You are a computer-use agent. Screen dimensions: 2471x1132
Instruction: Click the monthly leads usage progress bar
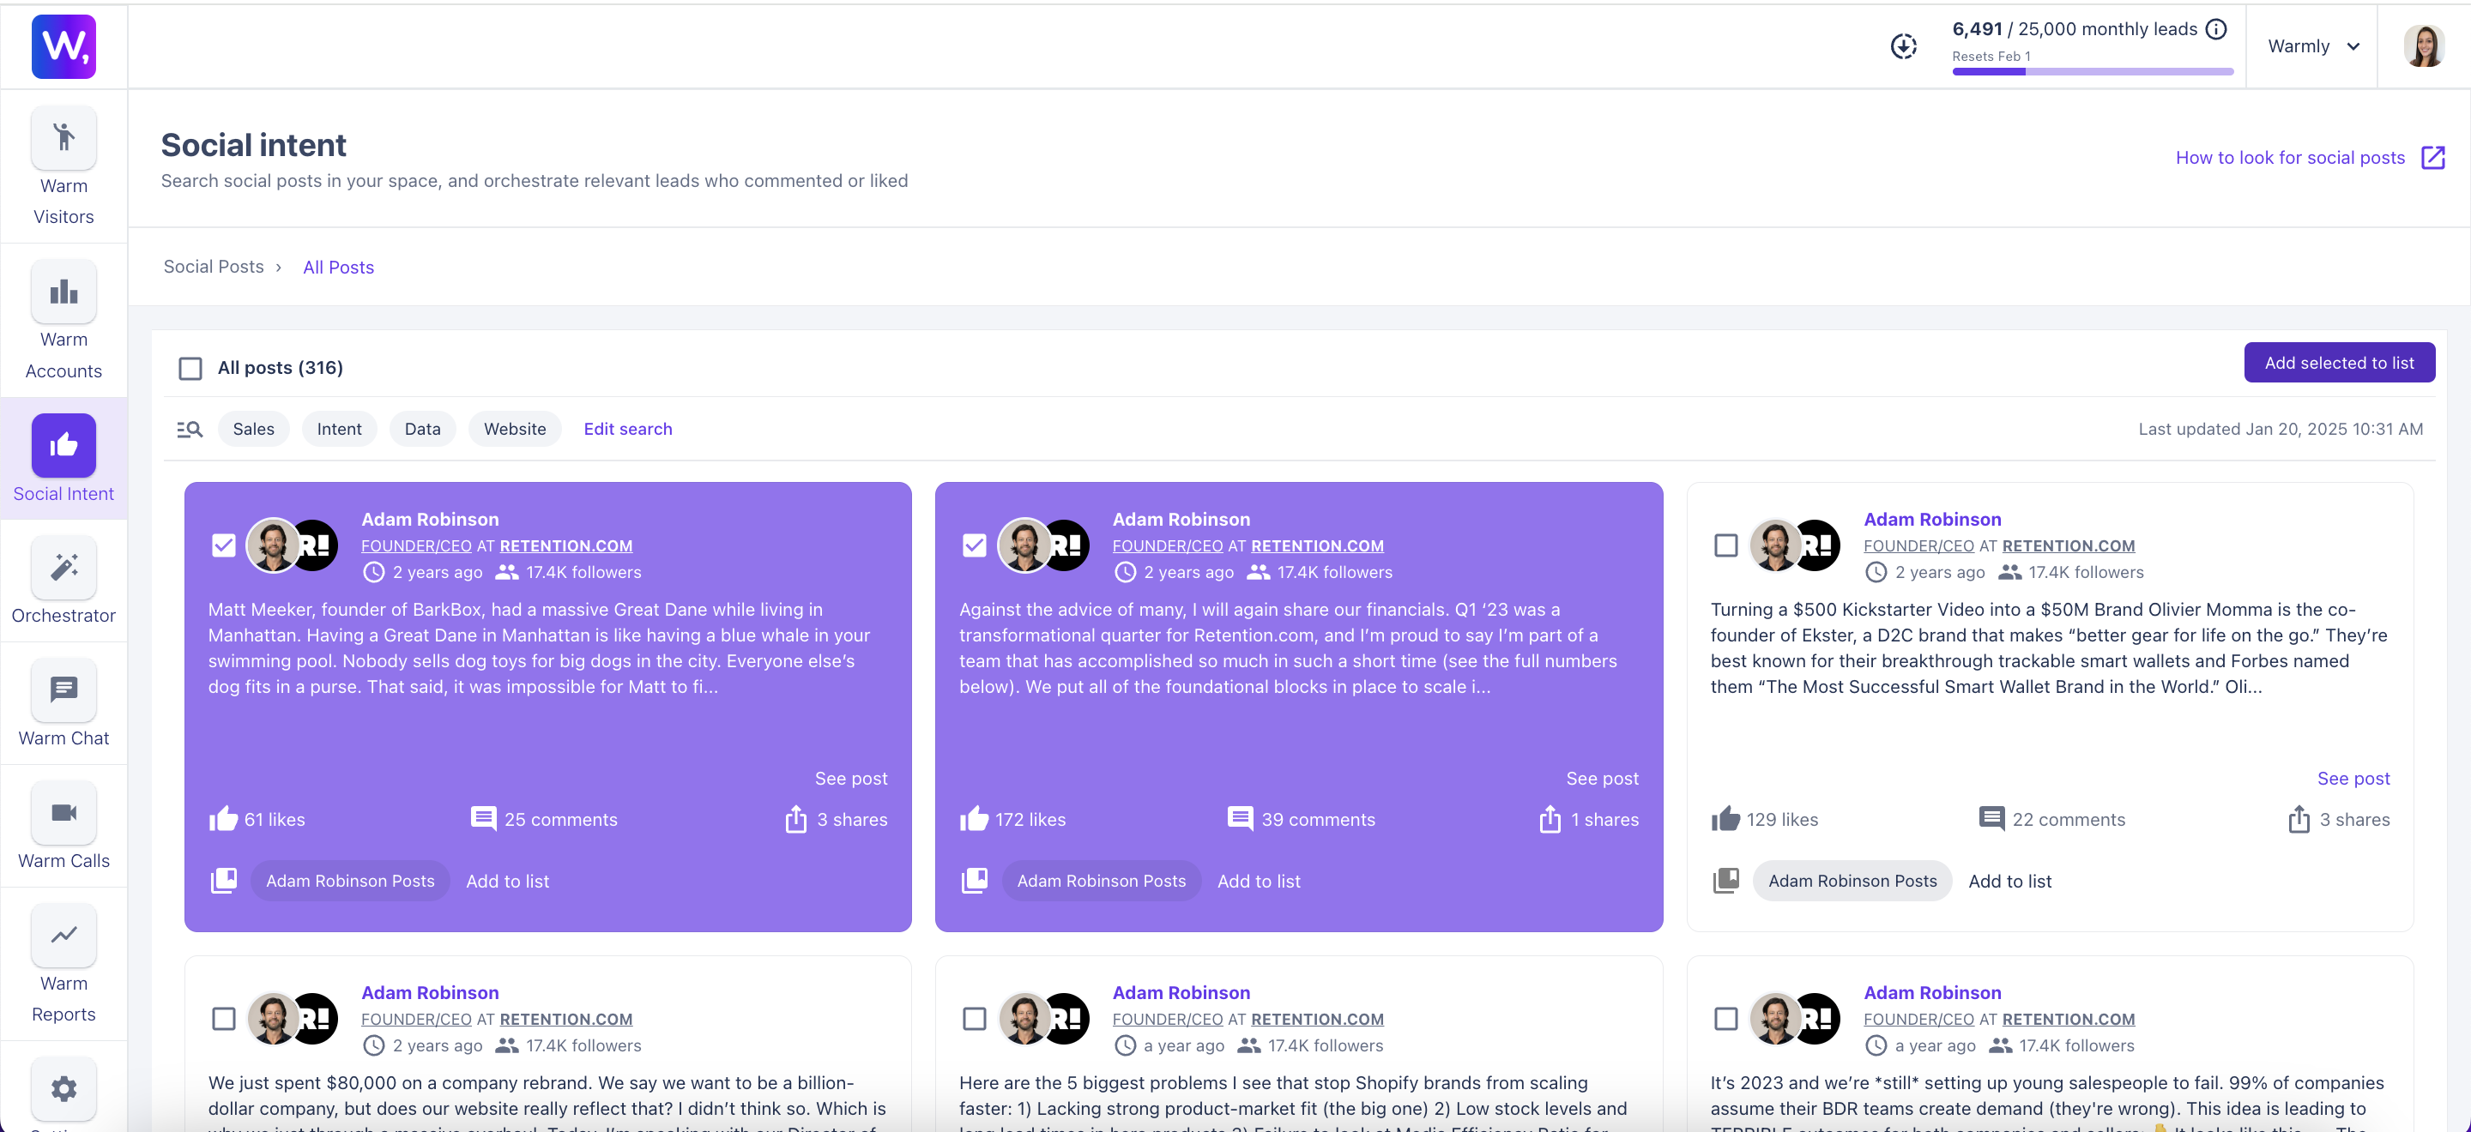point(2093,72)
